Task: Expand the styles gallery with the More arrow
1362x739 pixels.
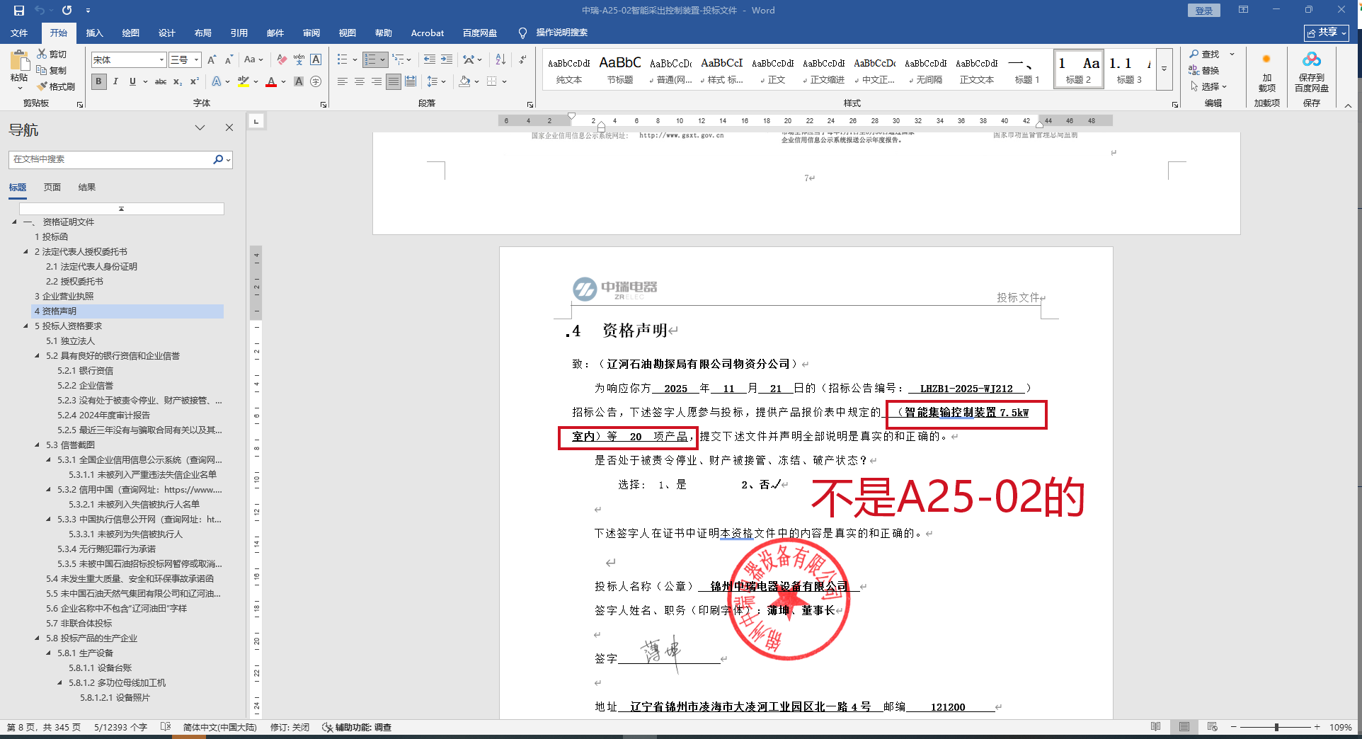Action: [1164, 69]
